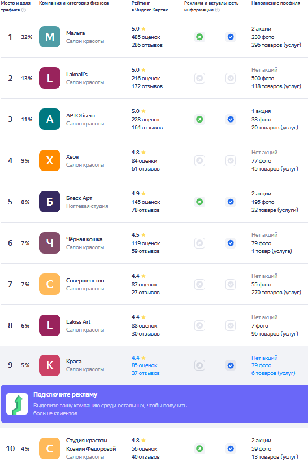Open the Мальта company avatar
Viewport: 308px width, 466px height.
[x=50, y=37]
